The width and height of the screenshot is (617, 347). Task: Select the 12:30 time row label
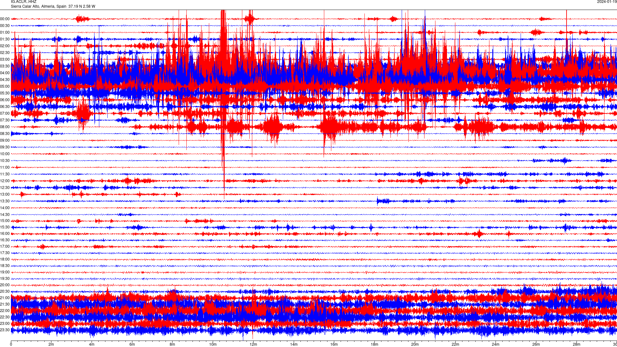point(5,188)
